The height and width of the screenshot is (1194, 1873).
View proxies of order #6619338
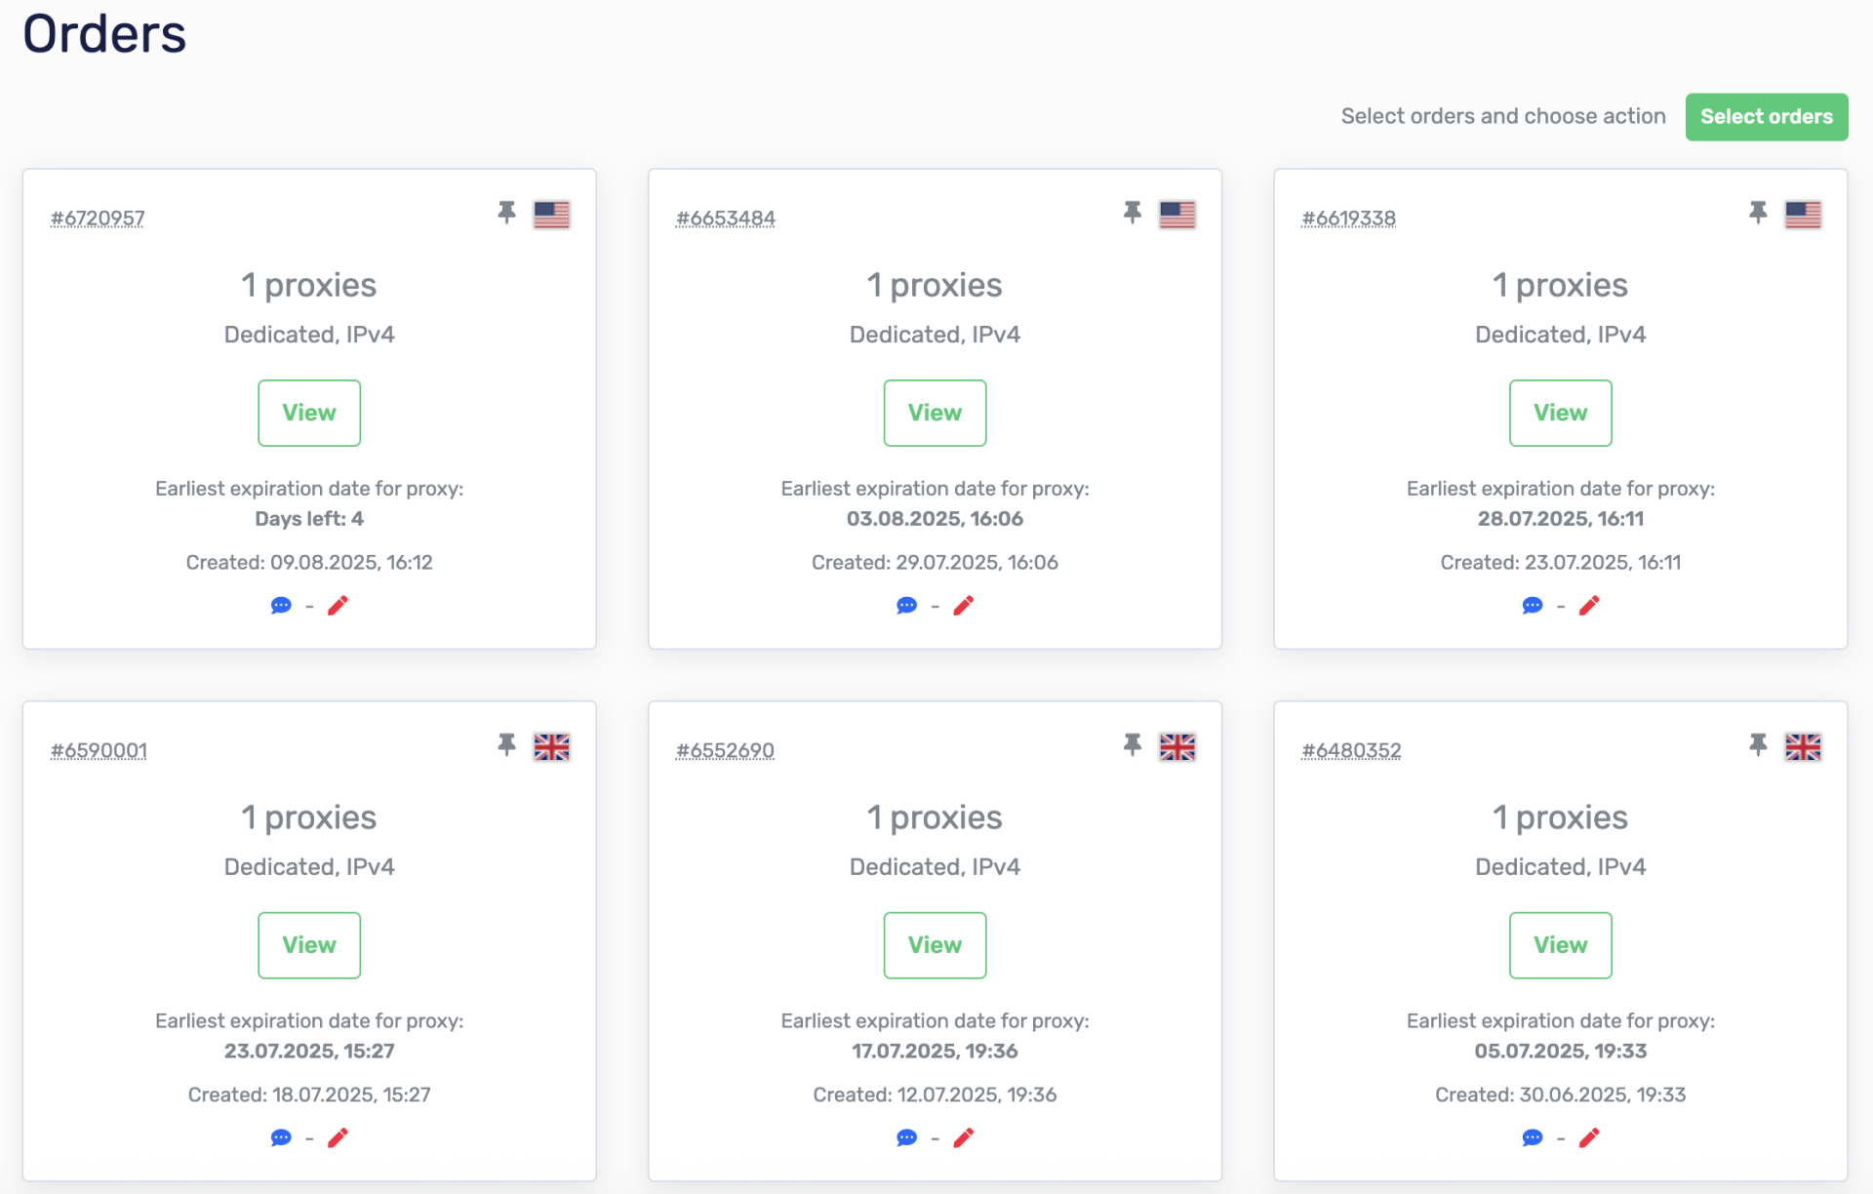click(1560, 413)
